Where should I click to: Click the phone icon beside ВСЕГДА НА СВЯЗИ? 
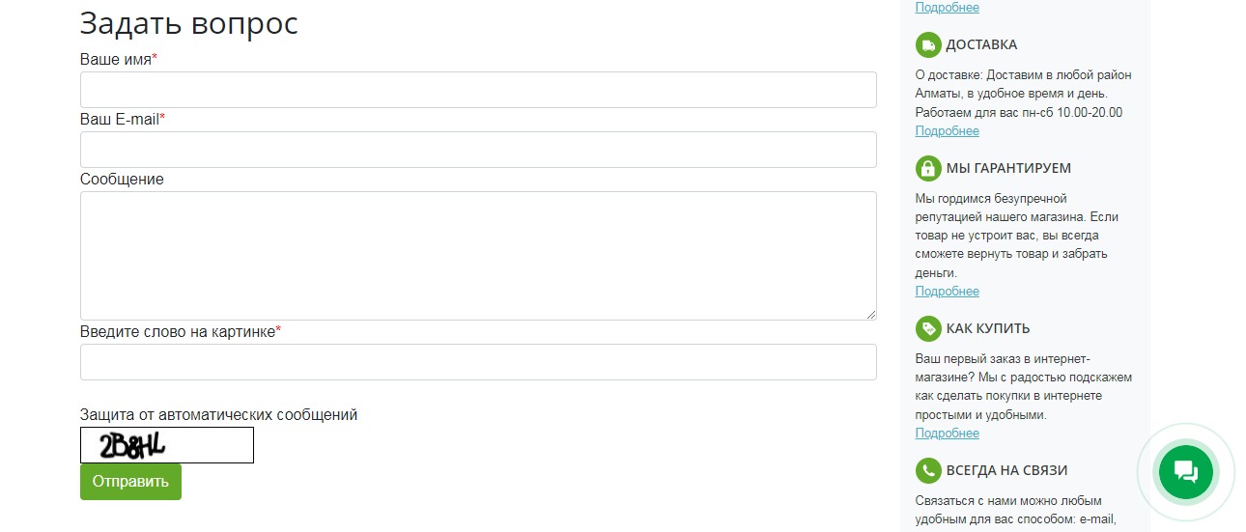click(928, 470)
